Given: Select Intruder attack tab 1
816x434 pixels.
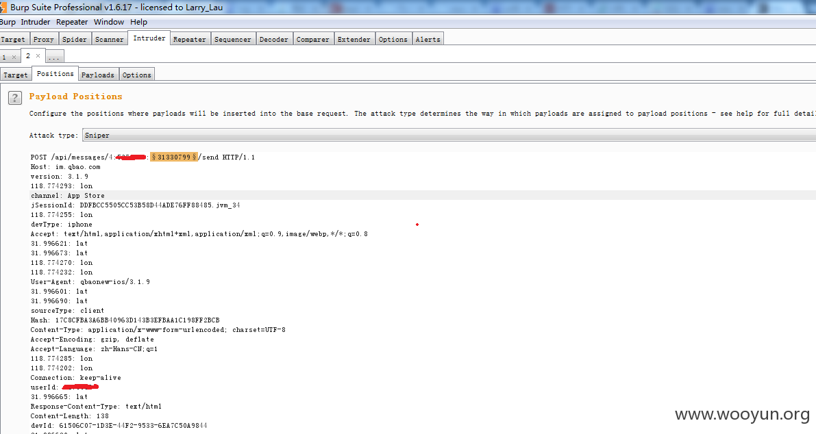Looking at the screenshot, I should point(4,58).
